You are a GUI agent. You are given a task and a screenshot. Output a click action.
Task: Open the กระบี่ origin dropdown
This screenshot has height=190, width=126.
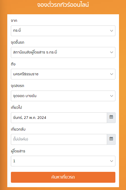pyautogui.click(x=63, y=31)
